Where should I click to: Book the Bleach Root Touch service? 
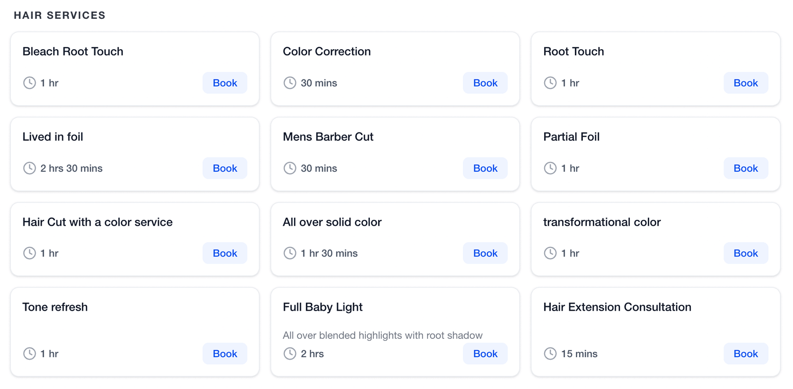click(225, 83)
